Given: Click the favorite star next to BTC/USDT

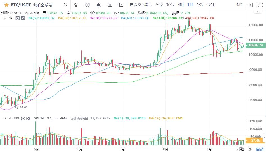Looking at the screenshot, I should point(6,5).
